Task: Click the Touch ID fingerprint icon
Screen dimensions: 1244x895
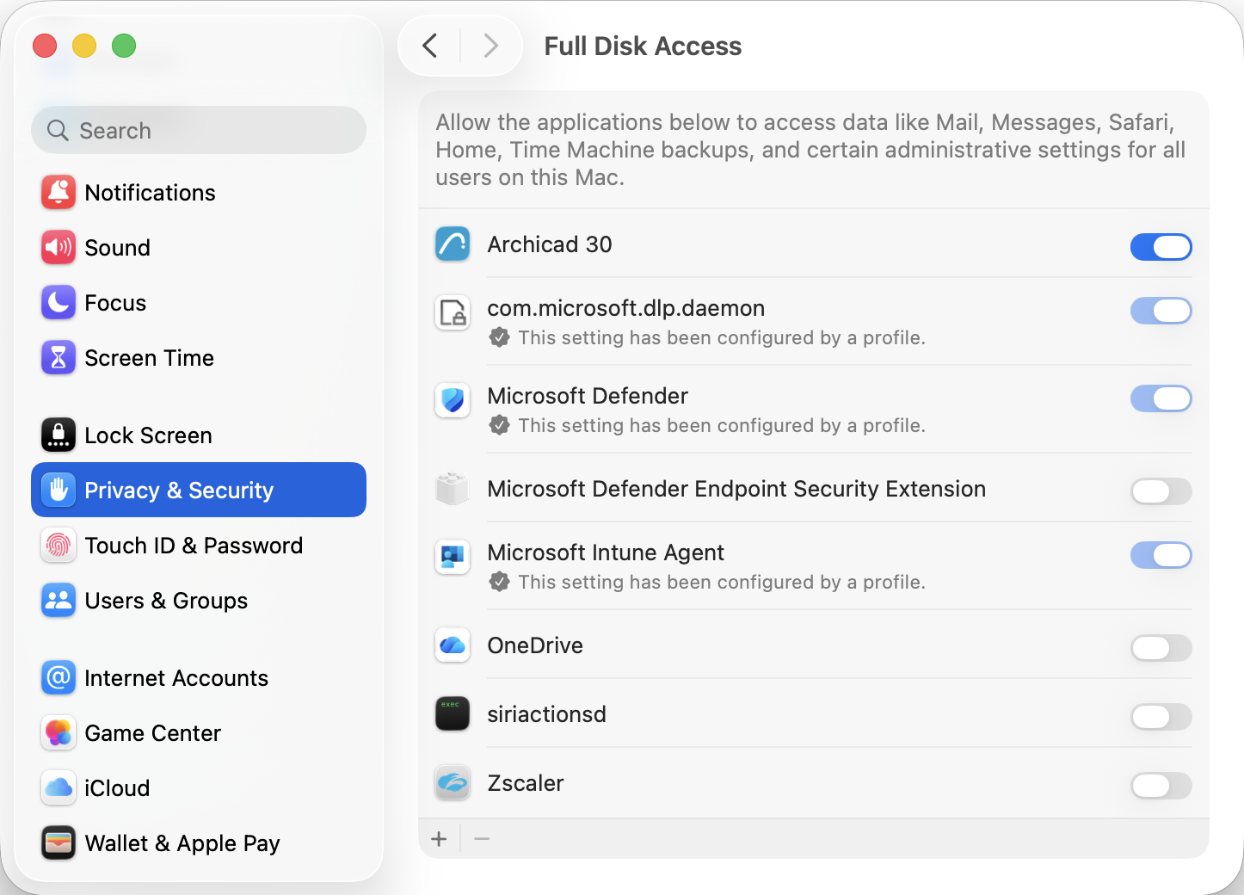Action: click(59, 546)
